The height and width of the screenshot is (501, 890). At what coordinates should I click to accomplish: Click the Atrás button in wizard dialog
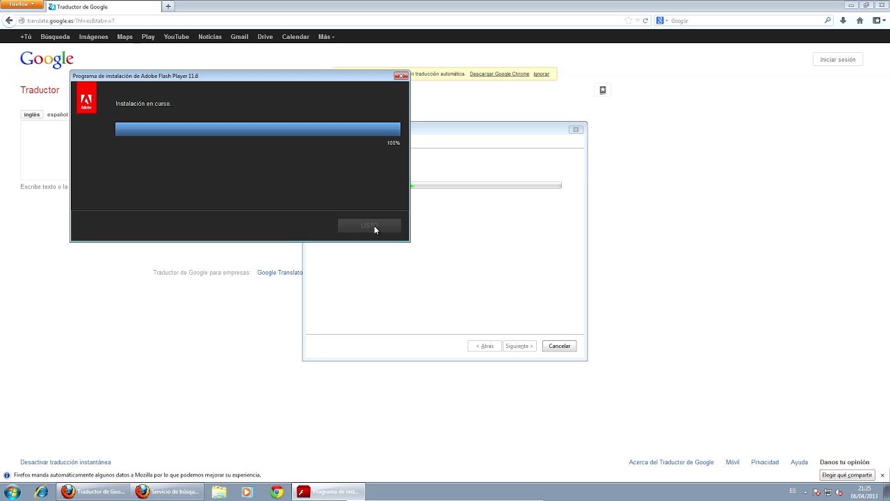tap(485, 346)
